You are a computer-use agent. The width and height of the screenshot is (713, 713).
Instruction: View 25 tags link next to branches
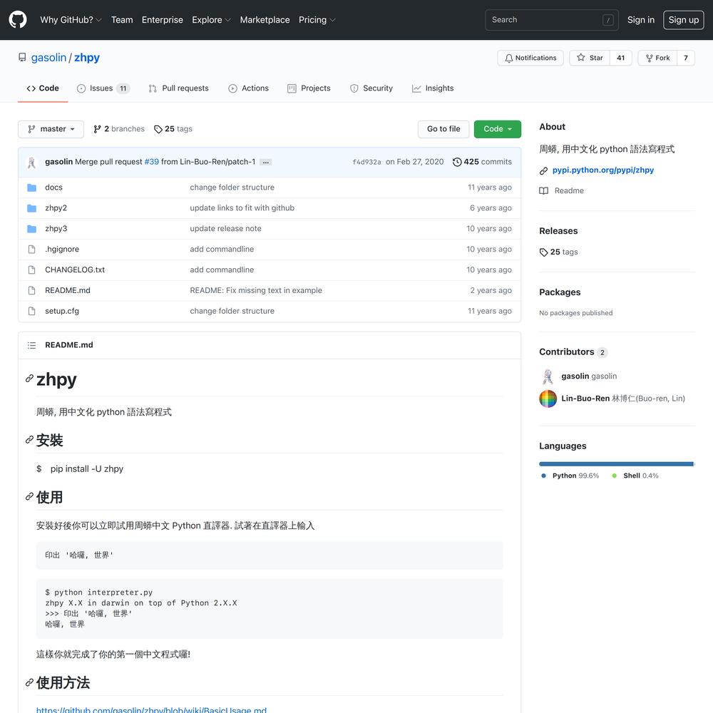(x=173, y=129)
